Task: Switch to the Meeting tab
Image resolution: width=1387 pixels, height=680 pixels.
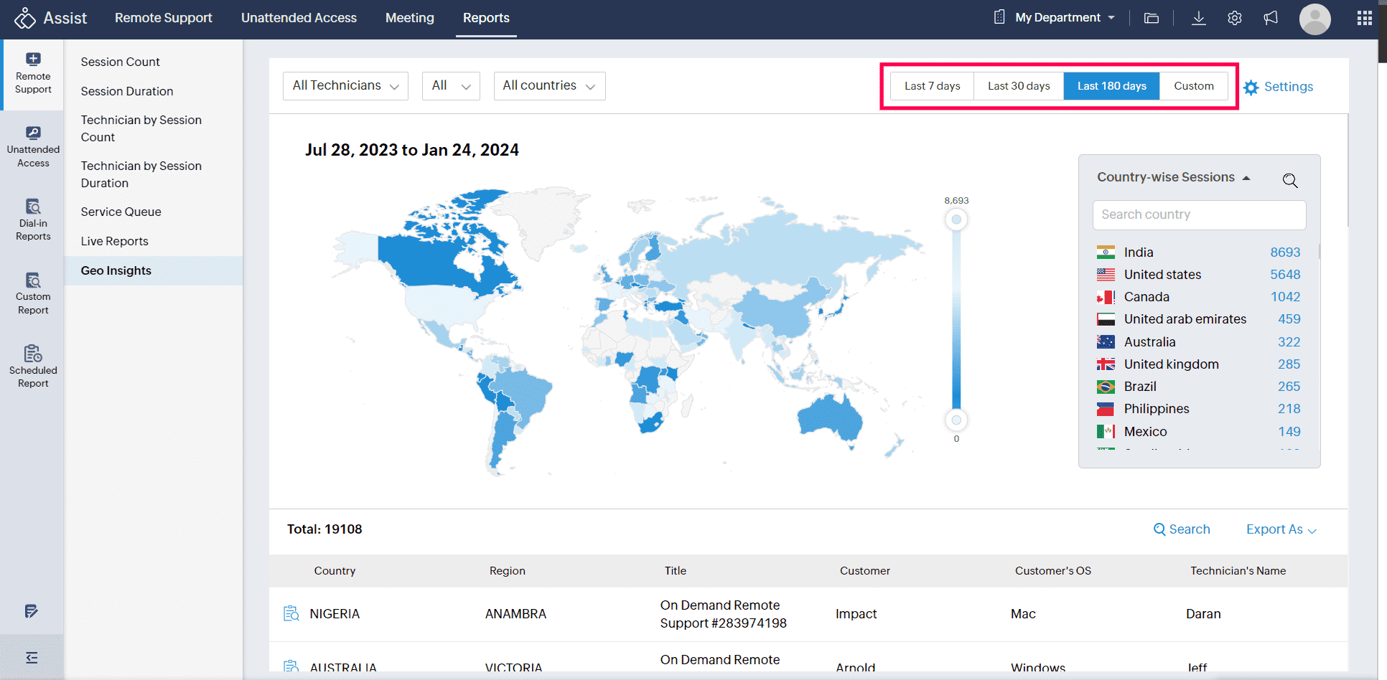Action: click(x=409, y=18)
